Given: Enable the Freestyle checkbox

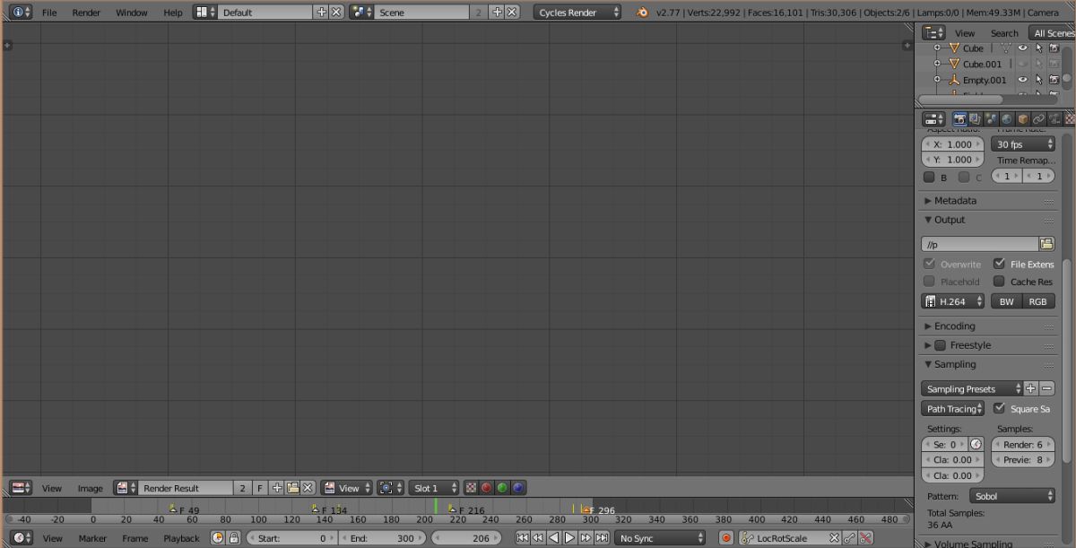Looking at the screenshot, I should coord(941,345).
